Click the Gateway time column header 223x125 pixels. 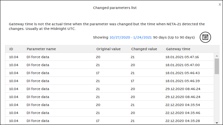178,49
